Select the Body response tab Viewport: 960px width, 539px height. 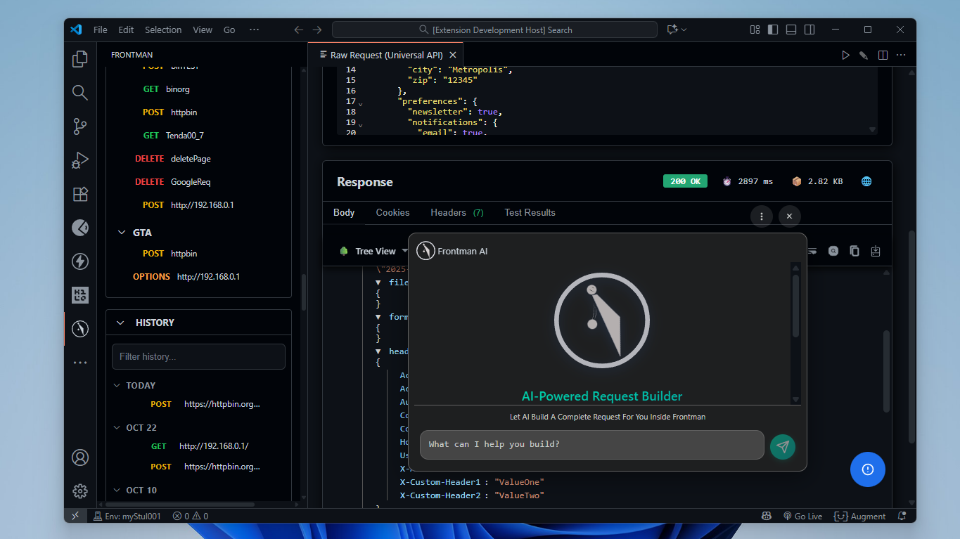(x=344, y=212)
